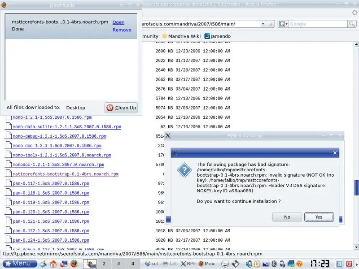Click the 17:23 panel clock
The width and height of the screenshot is (359, 269).
pos(320,264)
